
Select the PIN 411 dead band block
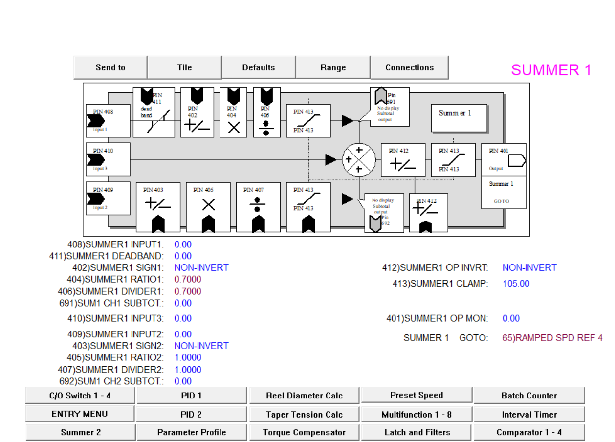(154, 112)
